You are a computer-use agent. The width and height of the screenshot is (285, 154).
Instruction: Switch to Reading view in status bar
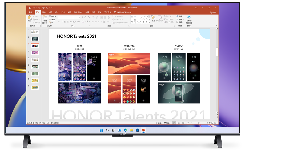tap(183, 123)
